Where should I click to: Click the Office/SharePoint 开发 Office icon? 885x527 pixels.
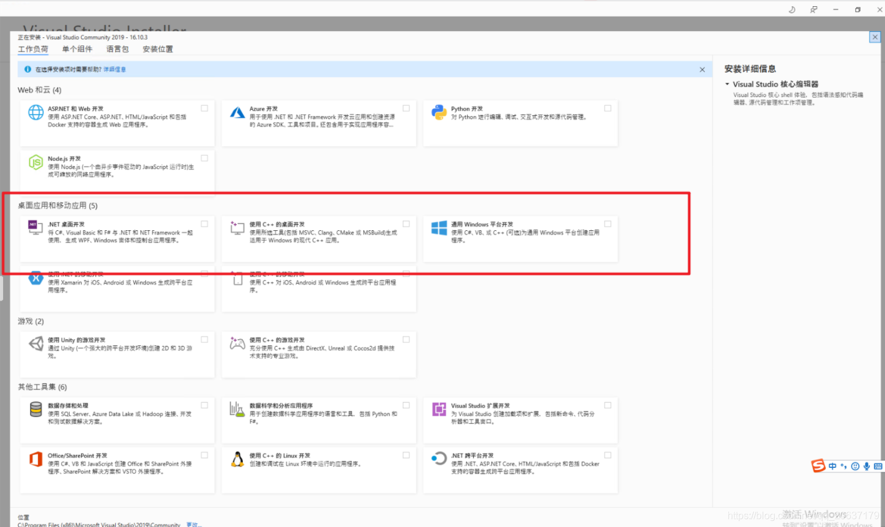coord(35,459)
